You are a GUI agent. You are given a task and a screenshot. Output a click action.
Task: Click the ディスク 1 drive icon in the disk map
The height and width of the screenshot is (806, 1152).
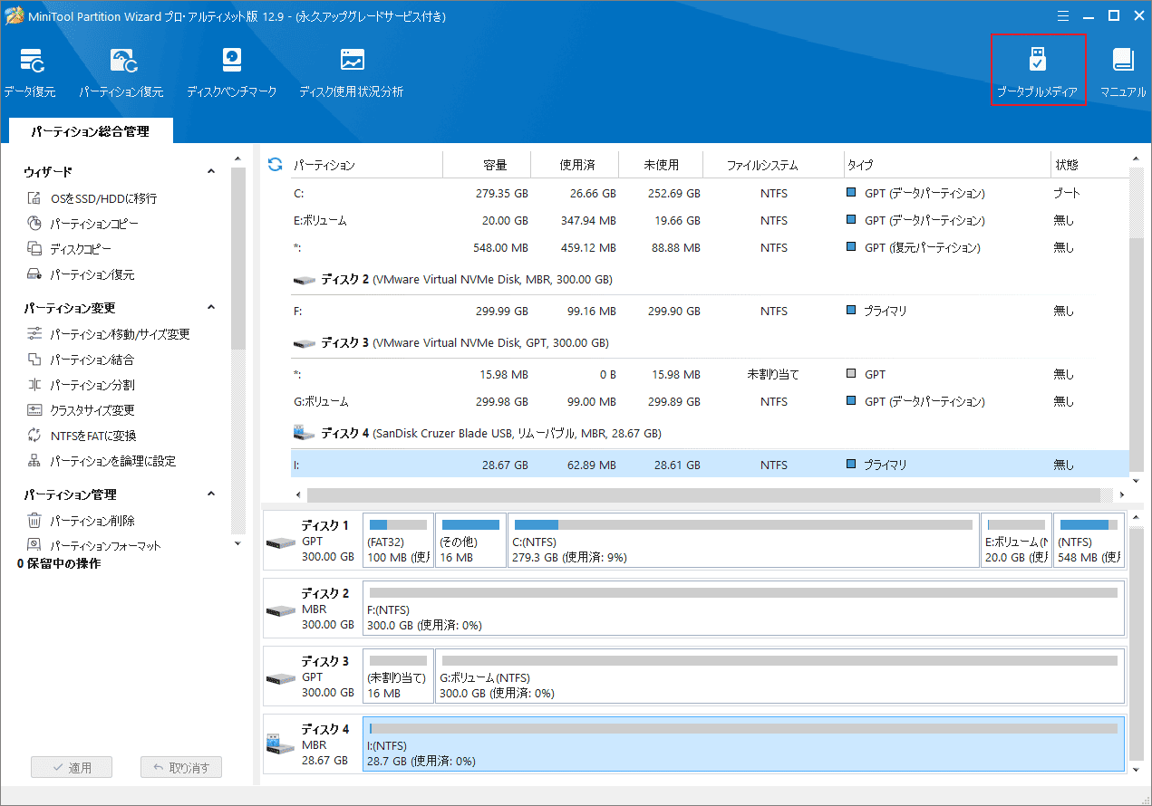pos(281,542)
